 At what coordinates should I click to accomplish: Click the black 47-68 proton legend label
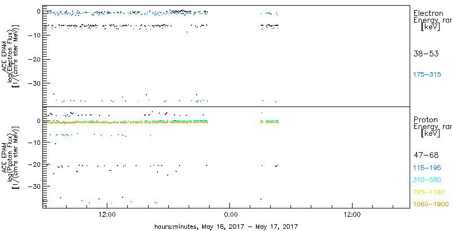(426, 156)
